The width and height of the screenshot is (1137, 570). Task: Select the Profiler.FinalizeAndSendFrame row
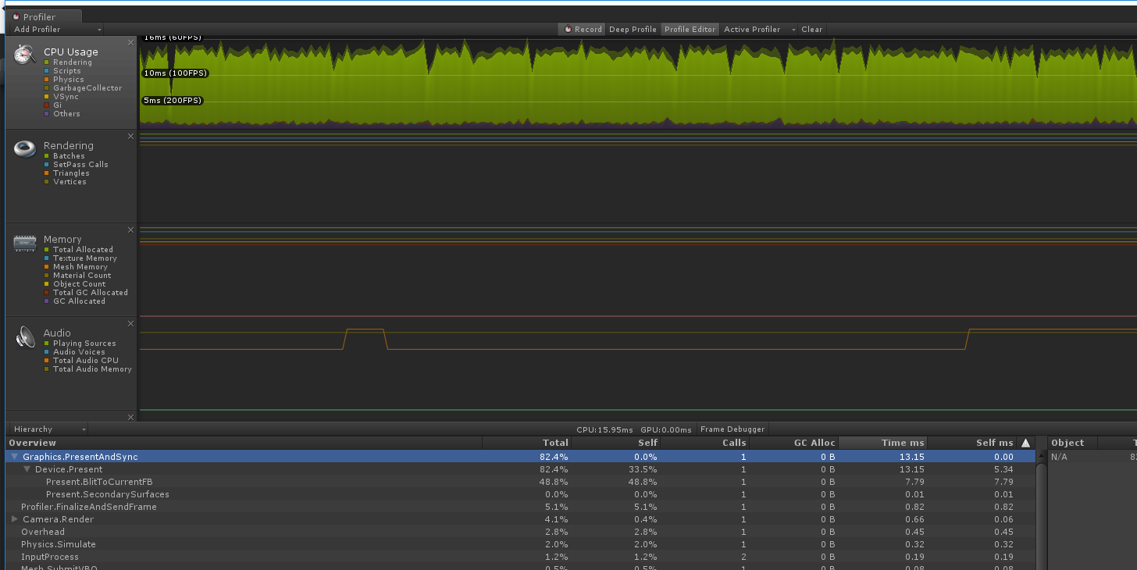[x=521, y=507]
